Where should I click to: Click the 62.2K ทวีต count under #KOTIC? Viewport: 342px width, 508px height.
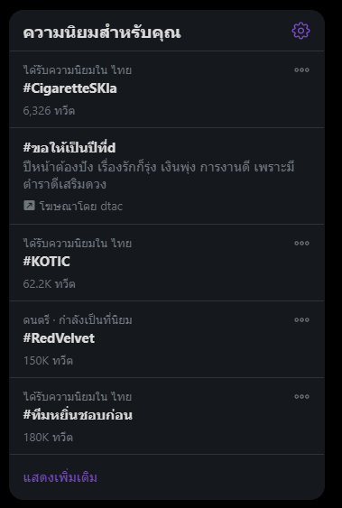click(x=50, y=284)
